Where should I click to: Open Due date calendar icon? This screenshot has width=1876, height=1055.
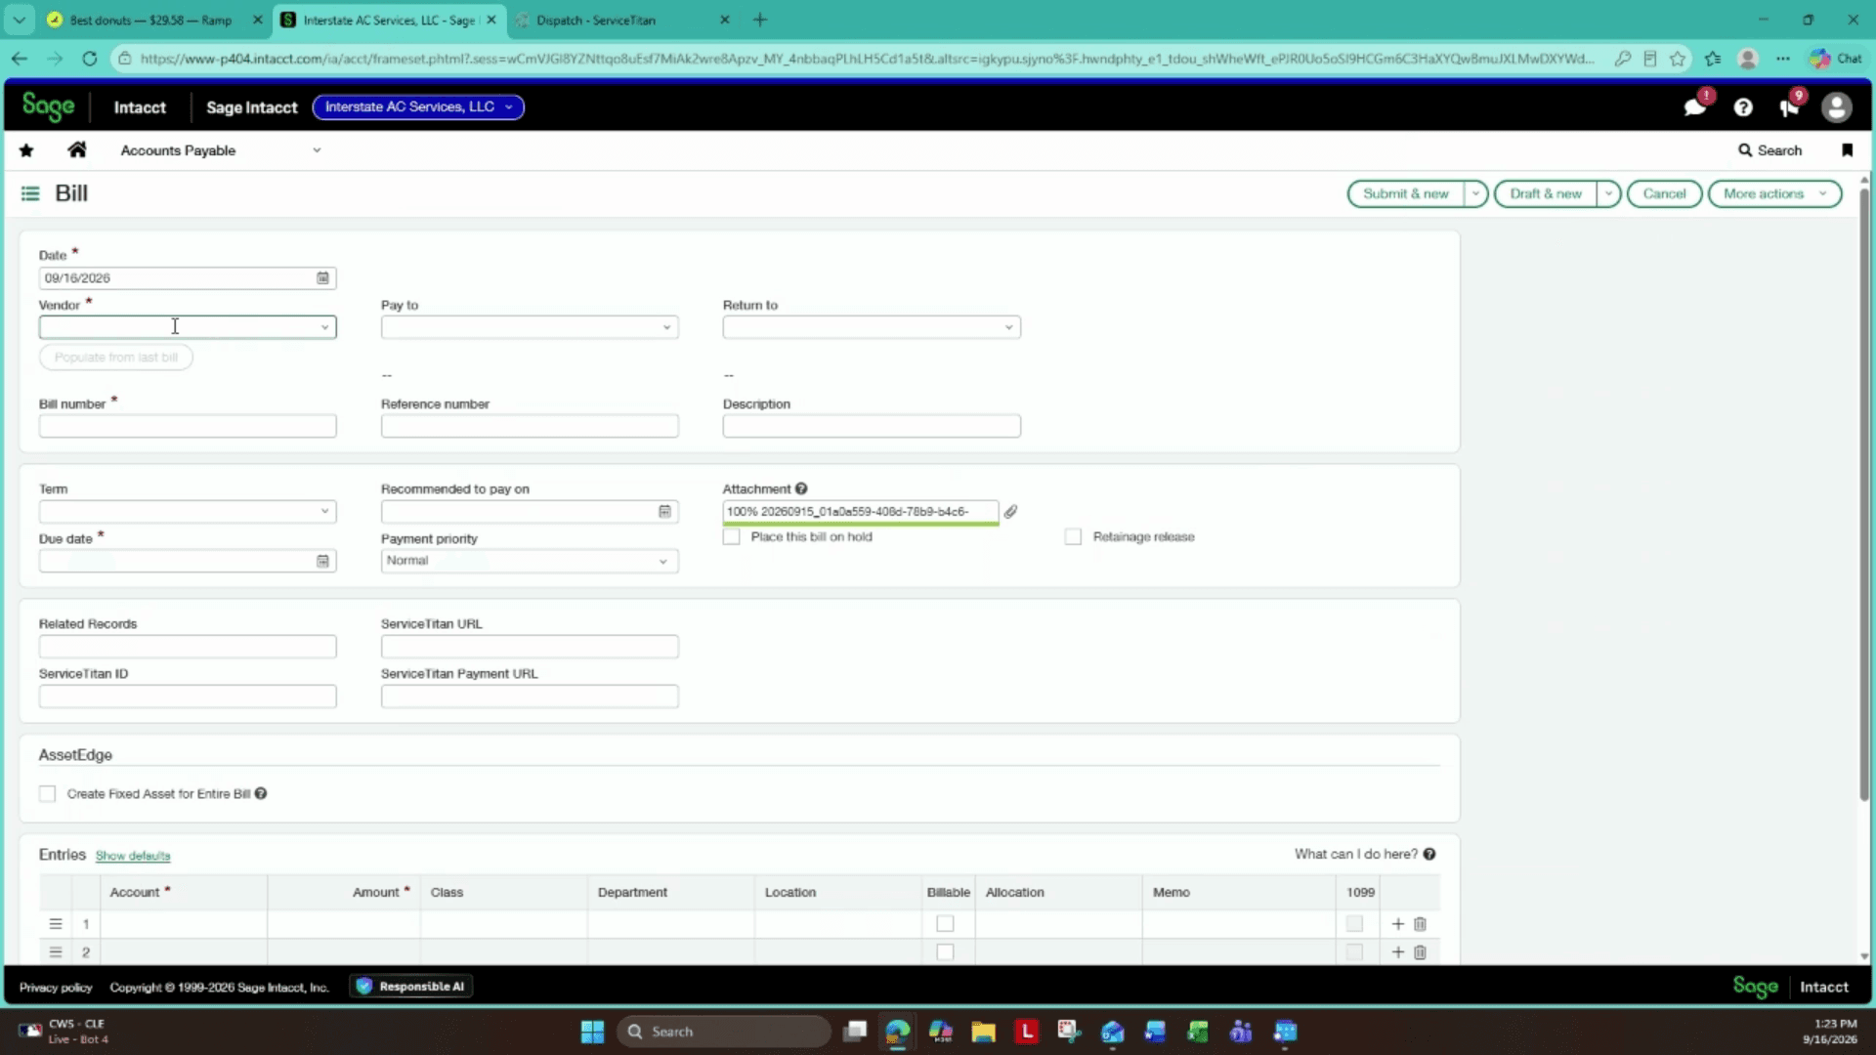point(322,561)
